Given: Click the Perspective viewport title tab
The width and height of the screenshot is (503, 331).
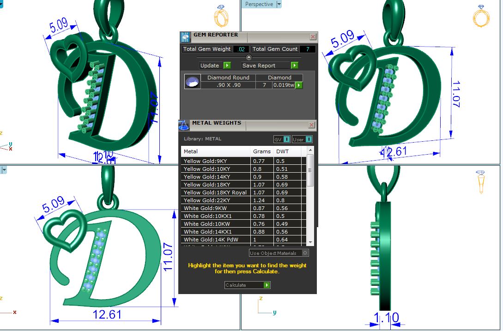Looking at the screenshot, I should tap(259, 4).
